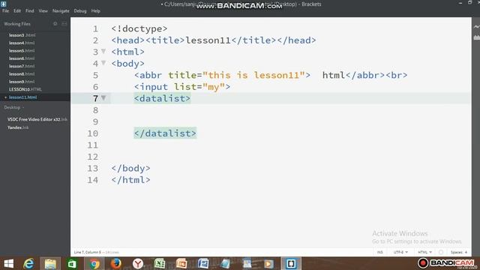Open the Windows Store taskbar icon
The width and height of the screenshot is (480, 270).
click(x=72, y=263)
